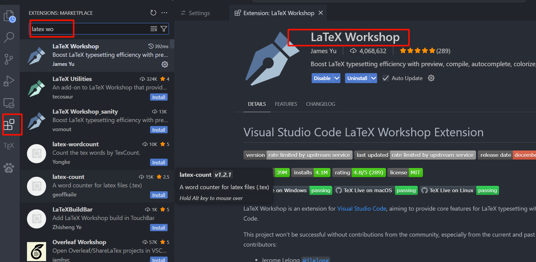Image resolution: width=536 pixels, height=262 pixels.
Task: Select the latex-wordcount list entry
Action: click(97, 153)
